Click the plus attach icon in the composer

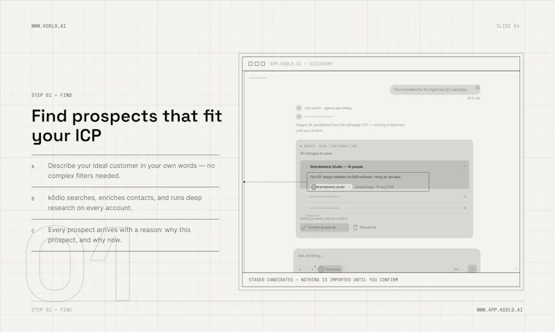[x=300, y=269]
